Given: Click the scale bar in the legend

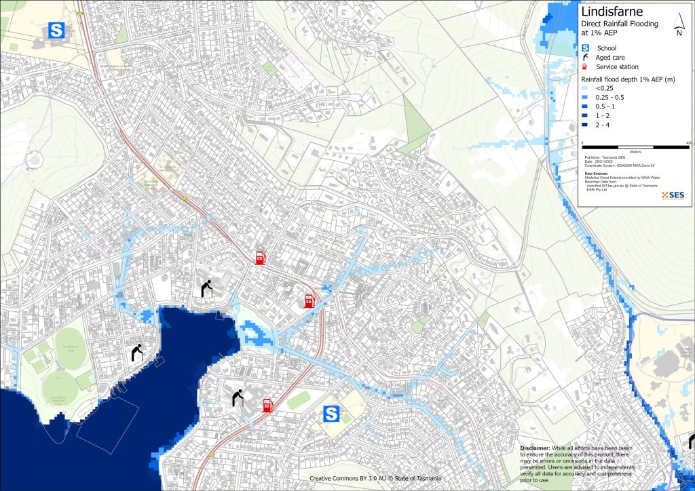Looking at the screenshot, I should click(x=635, y=144).
